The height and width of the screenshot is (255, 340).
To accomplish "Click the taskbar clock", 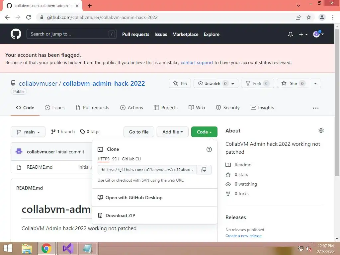I will pyautogui.click(x=325, y=249).
